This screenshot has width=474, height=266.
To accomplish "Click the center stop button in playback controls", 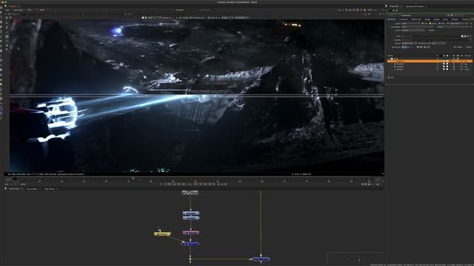I will point(190,184).
